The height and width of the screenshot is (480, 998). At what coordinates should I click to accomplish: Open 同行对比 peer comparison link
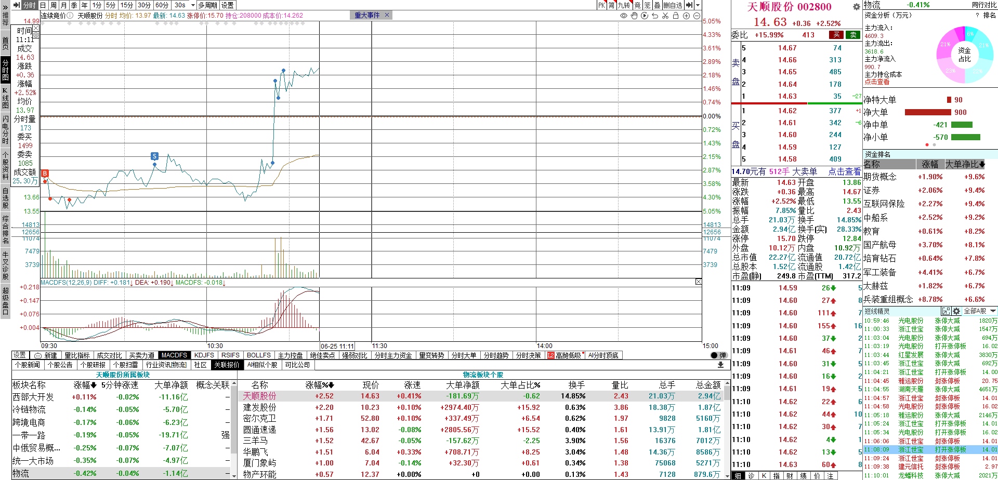[984, 5]
